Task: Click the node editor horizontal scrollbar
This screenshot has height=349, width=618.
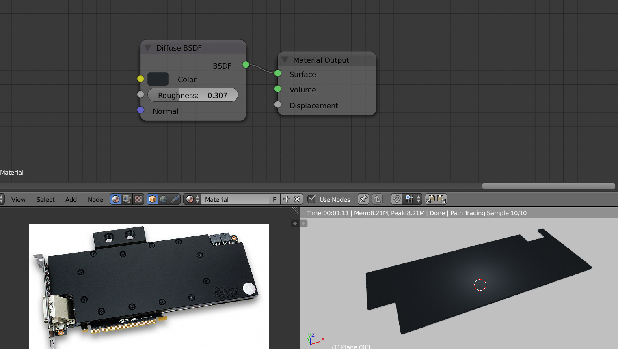Action: tap(548, 186)
